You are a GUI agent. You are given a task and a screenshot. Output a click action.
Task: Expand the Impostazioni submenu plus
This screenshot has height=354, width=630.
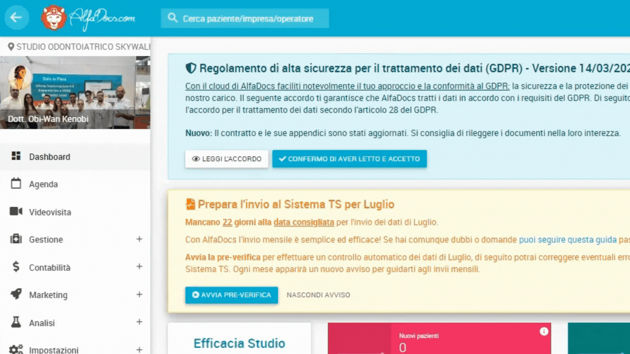(x=139, y=350)
